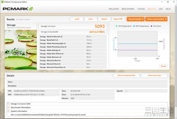Click the Description field
Viewport: 177px width, 119px height.
coord(92,86)
